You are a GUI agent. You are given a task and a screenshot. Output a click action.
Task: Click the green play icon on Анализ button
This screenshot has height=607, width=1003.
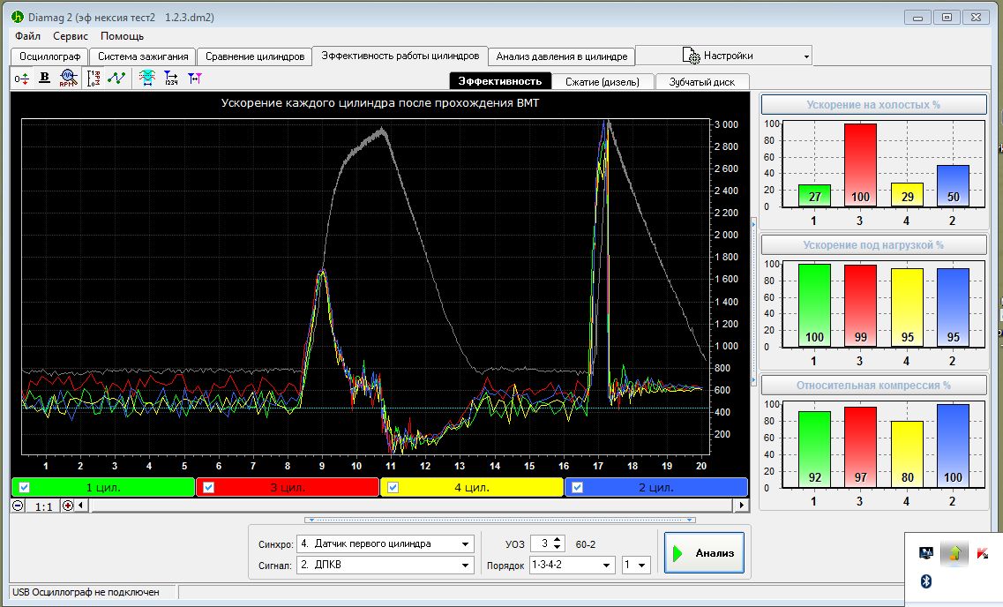[x=677, y=552]
